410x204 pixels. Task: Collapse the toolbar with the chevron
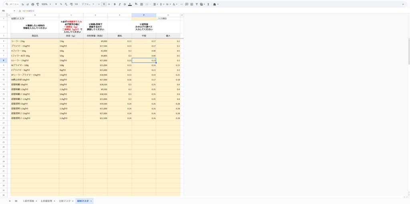(403, 4)
